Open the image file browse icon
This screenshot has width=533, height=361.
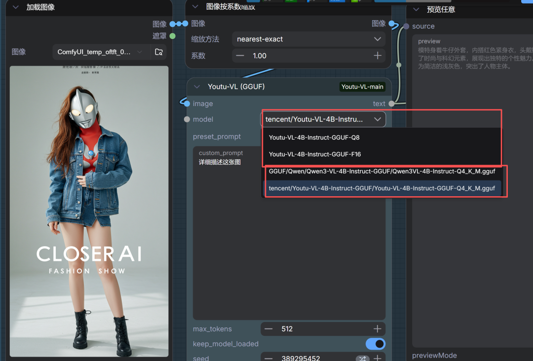159,52
